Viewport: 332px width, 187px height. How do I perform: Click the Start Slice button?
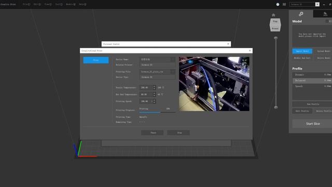(312, 124)
